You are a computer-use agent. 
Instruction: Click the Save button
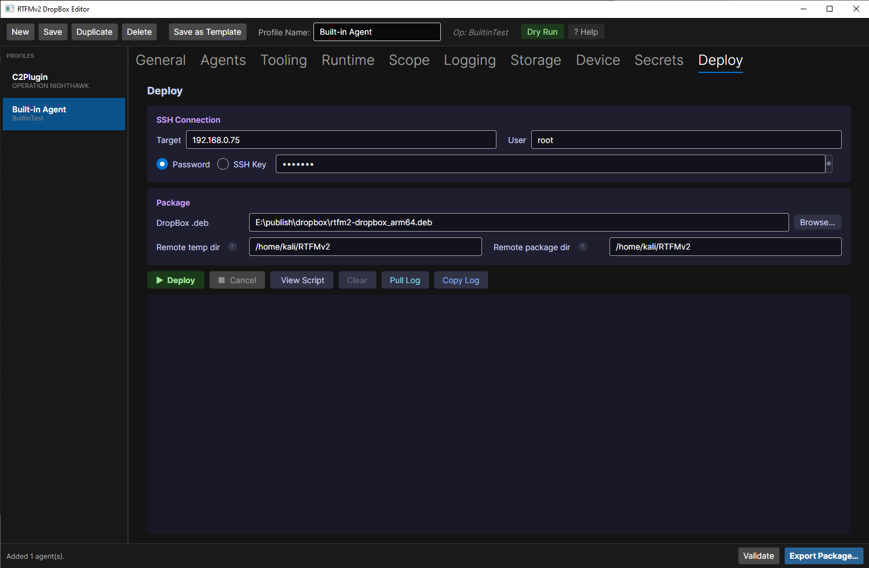[53, 32]
